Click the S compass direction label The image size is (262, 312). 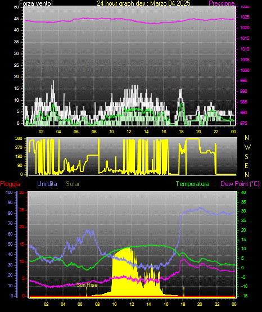click(246, 157)
